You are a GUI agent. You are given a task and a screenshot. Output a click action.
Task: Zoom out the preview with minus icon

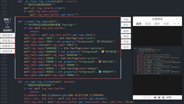click(155, 97)
